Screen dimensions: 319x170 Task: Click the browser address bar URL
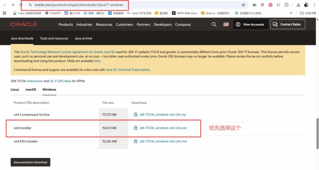pos(79,5)
